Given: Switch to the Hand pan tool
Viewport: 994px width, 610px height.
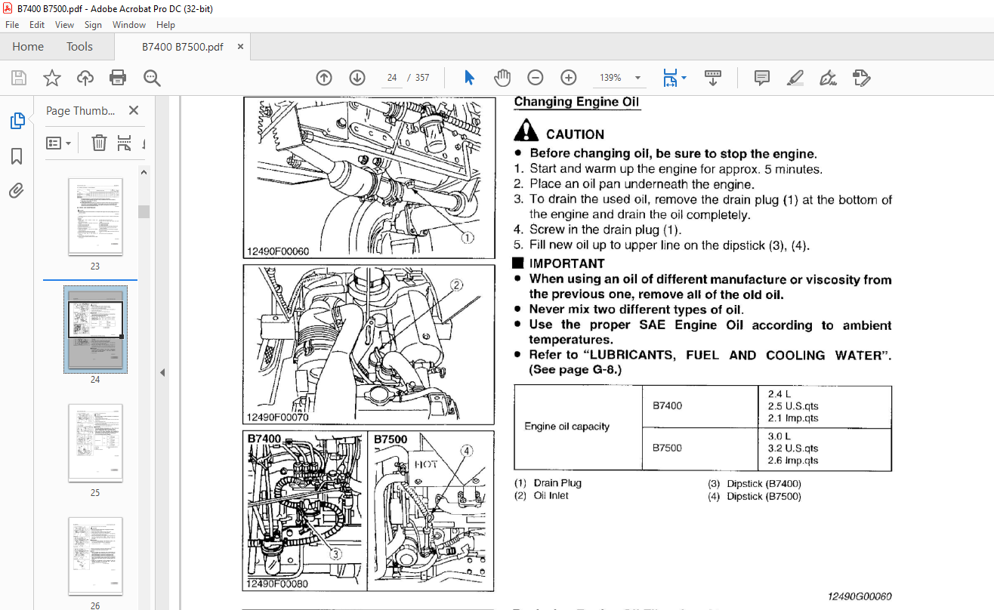Looking at the screenshot, I should 502,78.
